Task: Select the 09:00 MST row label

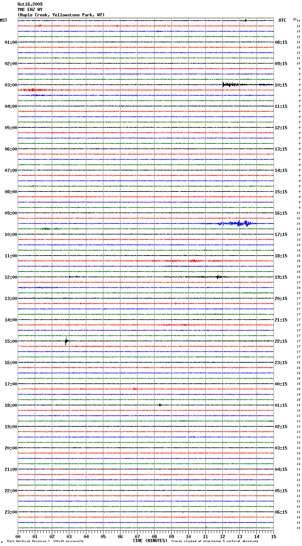Action: click(11, 213)
